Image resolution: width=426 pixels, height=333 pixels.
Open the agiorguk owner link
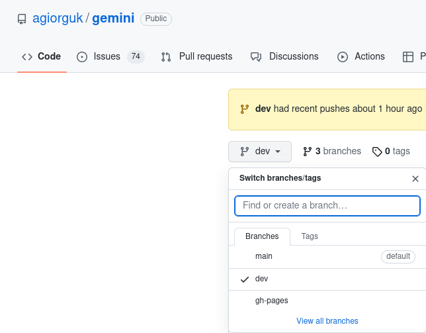pyautogui.click(x=58, y=19)
